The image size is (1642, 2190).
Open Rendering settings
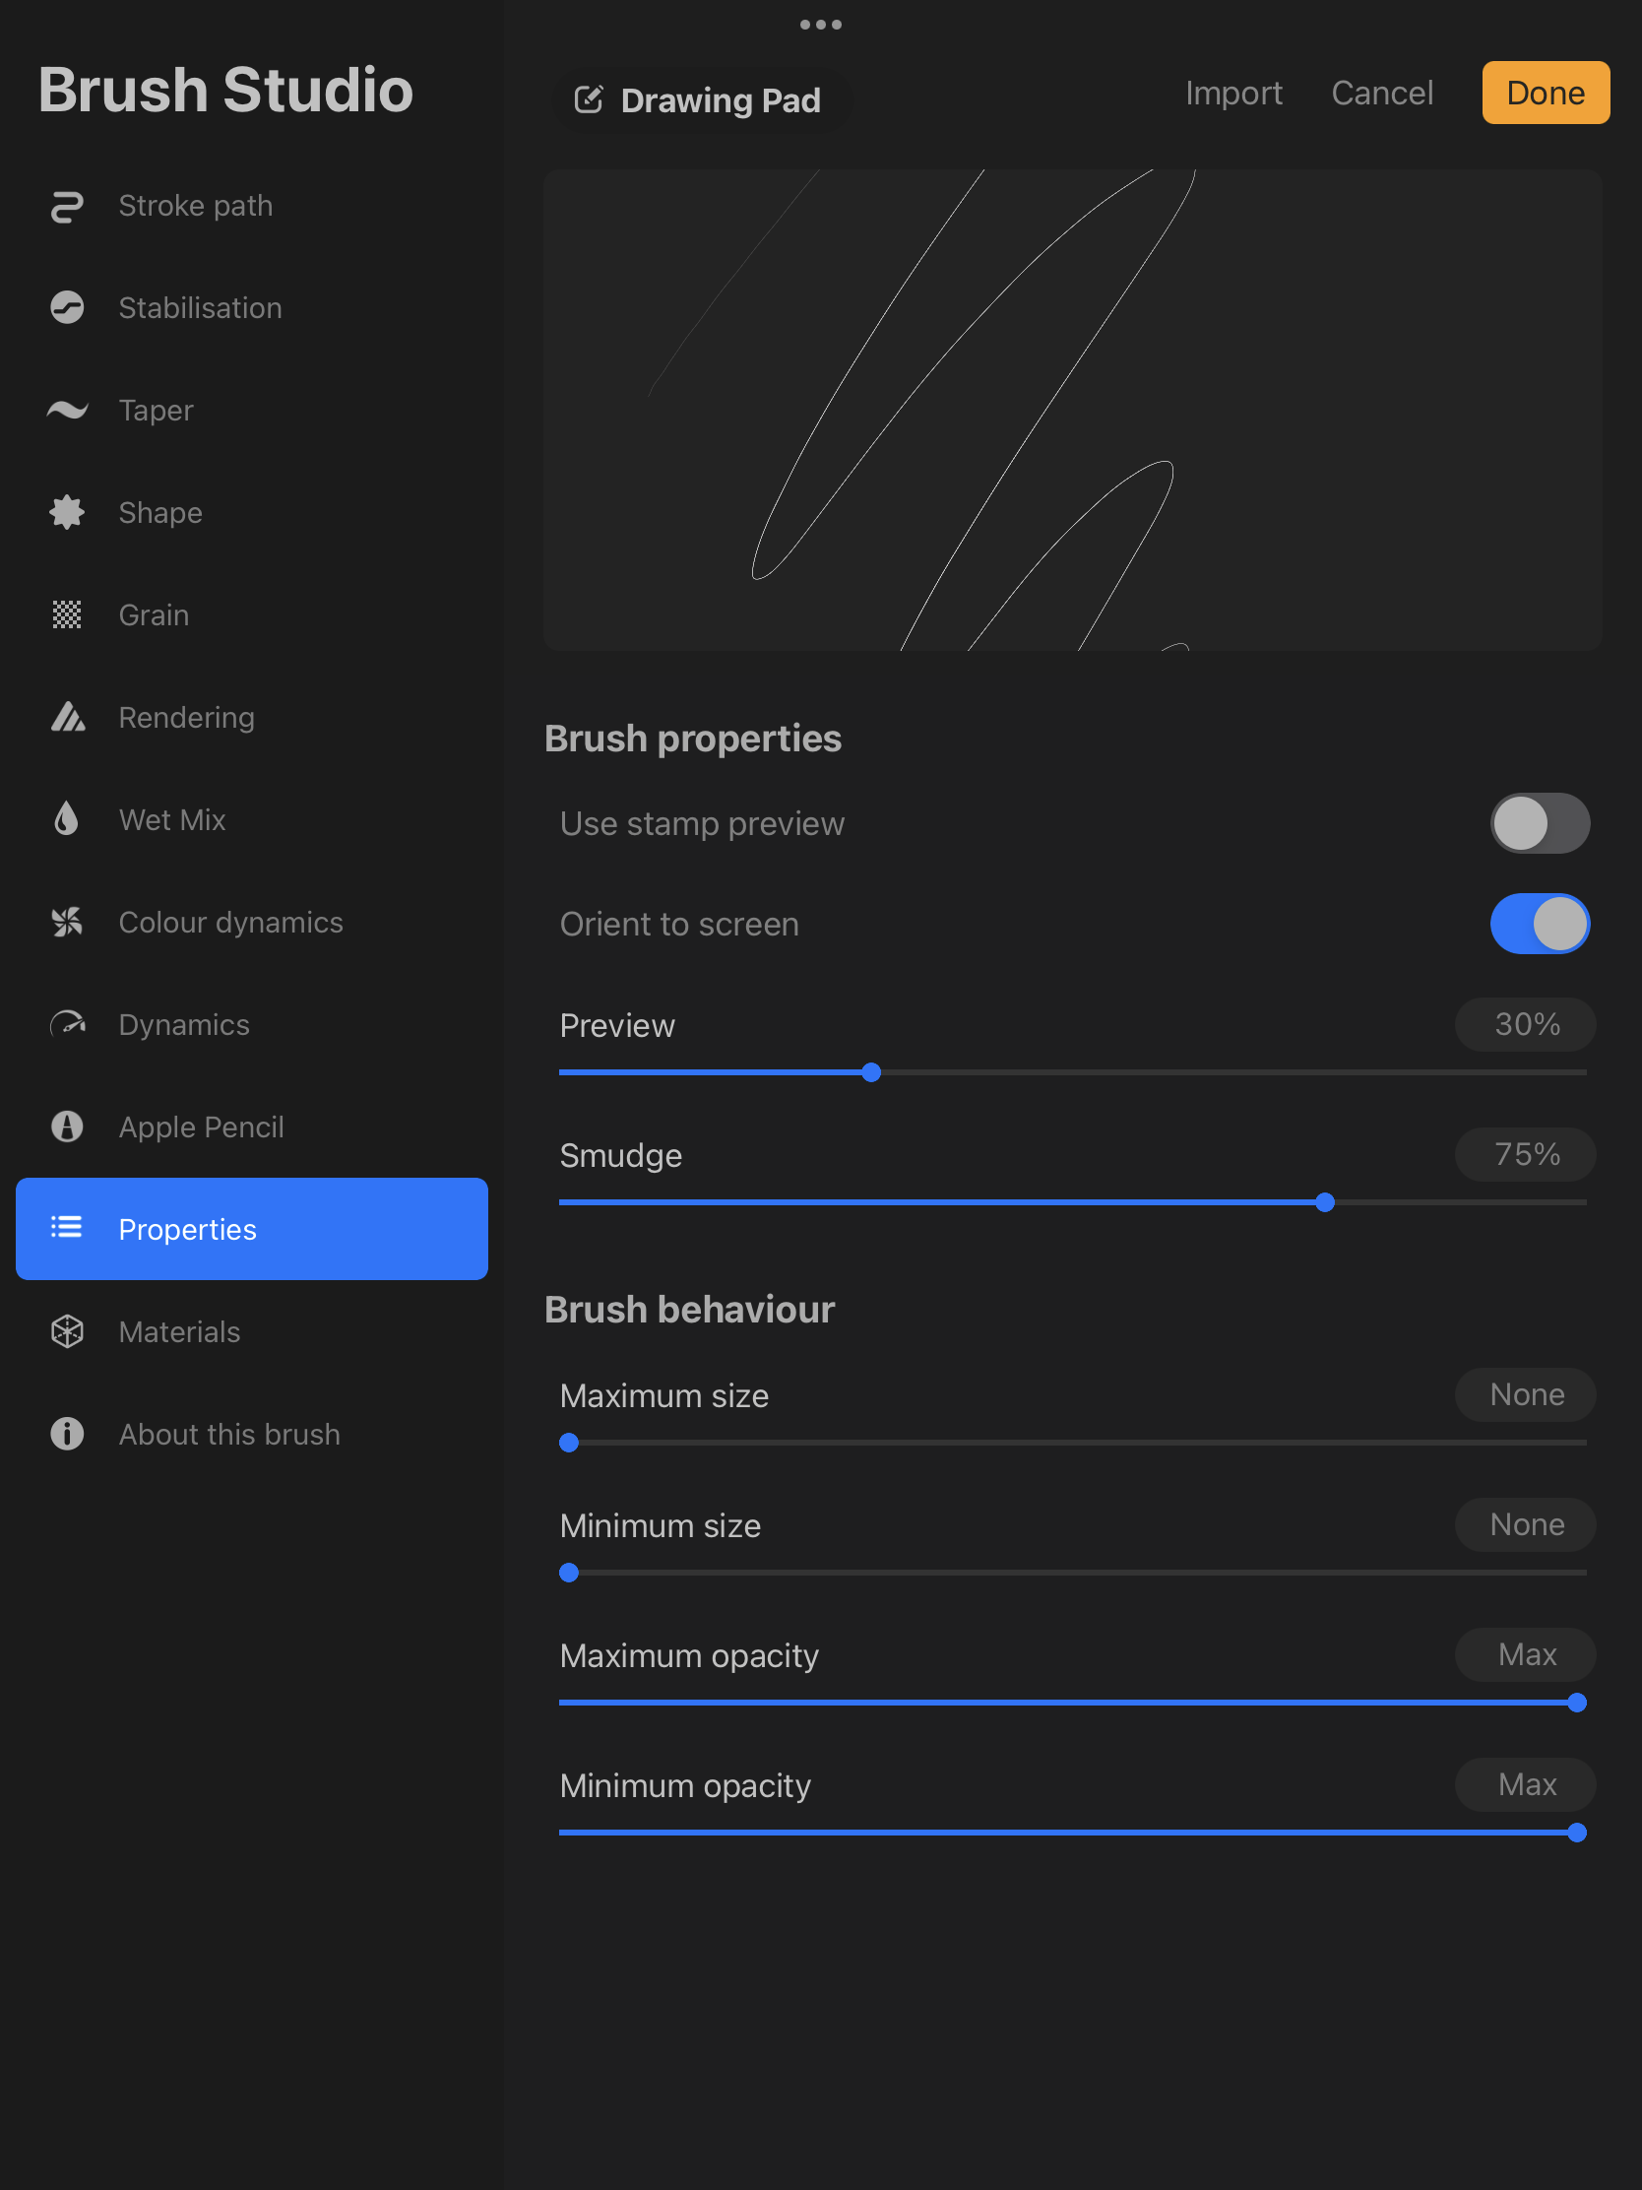pyautogui.click(x=251, y=718)
